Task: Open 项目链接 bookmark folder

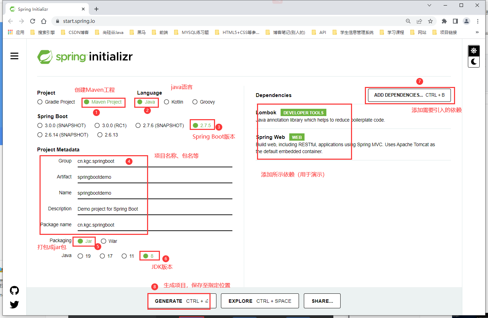Action: 445,32
